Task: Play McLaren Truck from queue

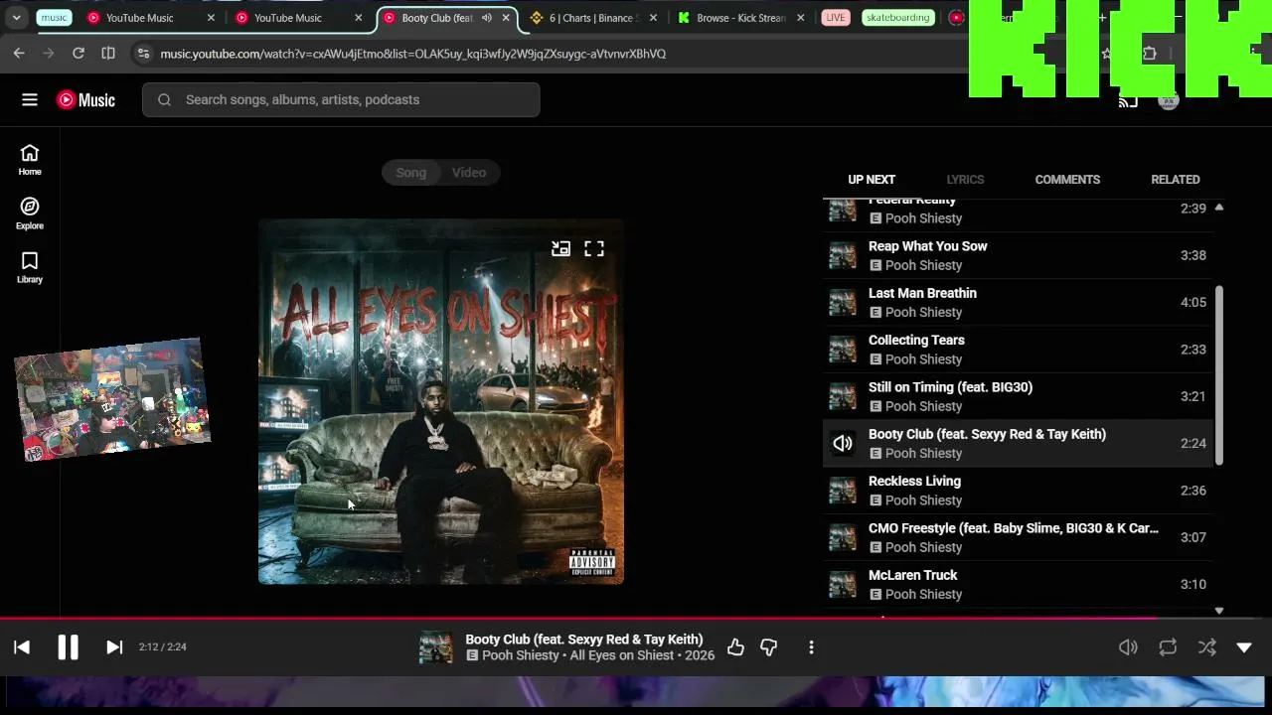Action: pyautogui.click(x=1018, y=585)
